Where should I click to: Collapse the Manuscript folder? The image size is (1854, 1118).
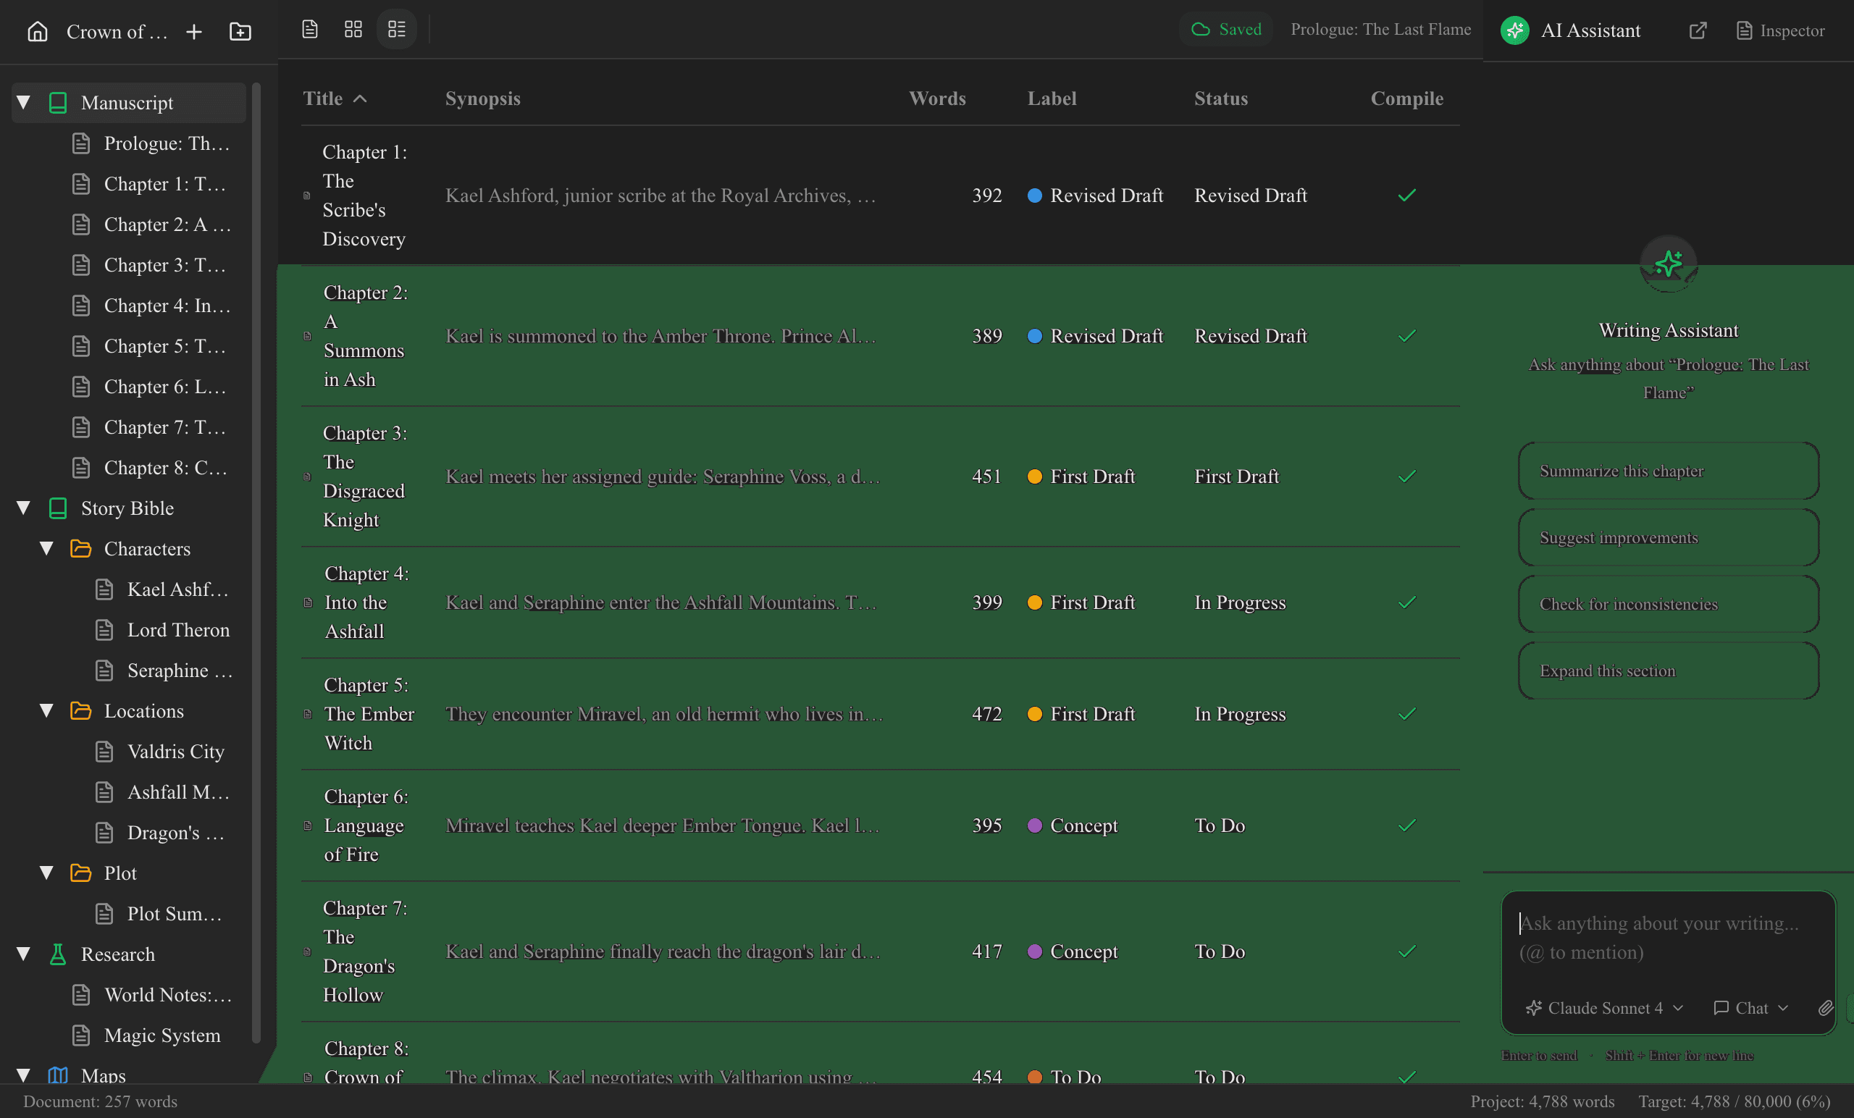click(x=22, y=102)
